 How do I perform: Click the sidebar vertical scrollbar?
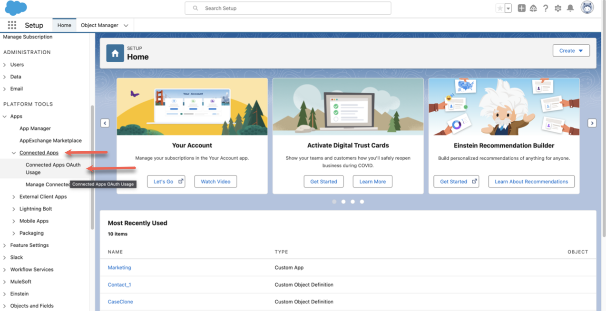click(92, 166)
